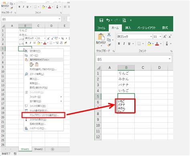Expand underline style arrow in right ribbon

[x=133, y=44]
